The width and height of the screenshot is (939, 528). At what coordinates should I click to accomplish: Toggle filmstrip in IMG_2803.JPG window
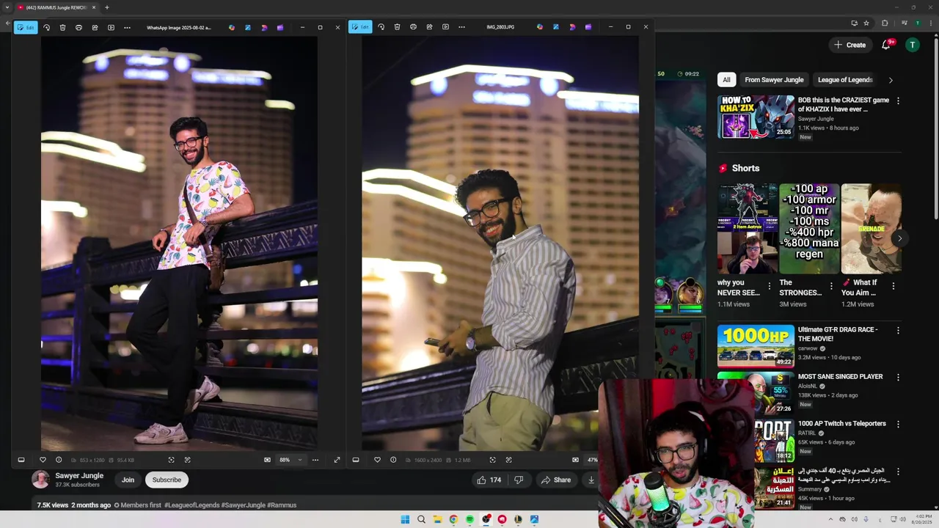356,460
